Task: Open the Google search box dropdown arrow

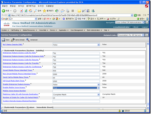Action: coord(36,19)
